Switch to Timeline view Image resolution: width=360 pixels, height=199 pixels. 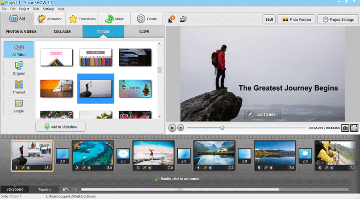pyautogui.click(x=45, y=189)
